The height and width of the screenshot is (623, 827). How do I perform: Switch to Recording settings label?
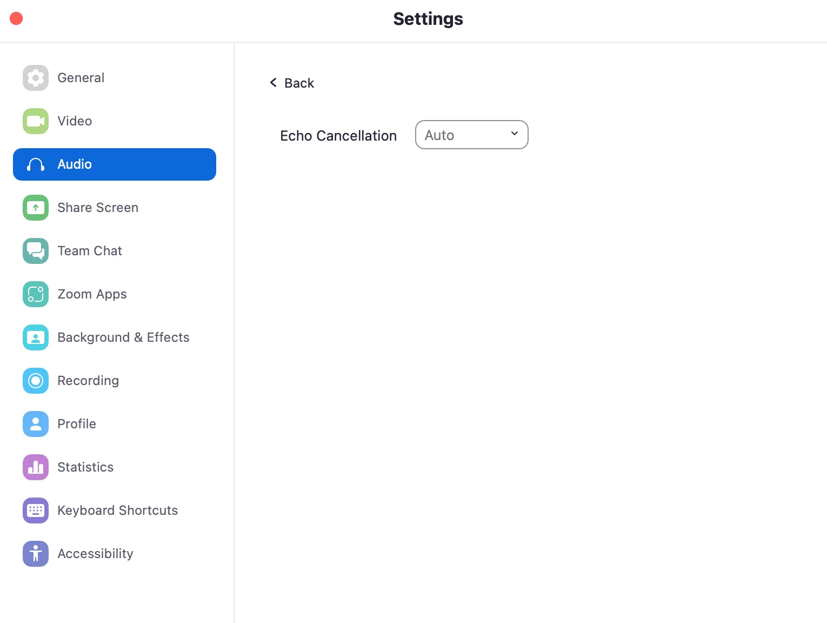click(88, 381)
